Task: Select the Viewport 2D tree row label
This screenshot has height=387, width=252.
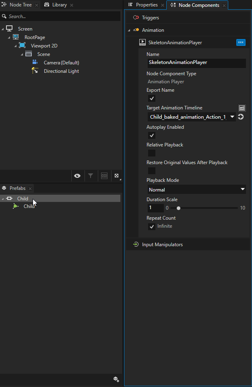Action: coord(44,46)
